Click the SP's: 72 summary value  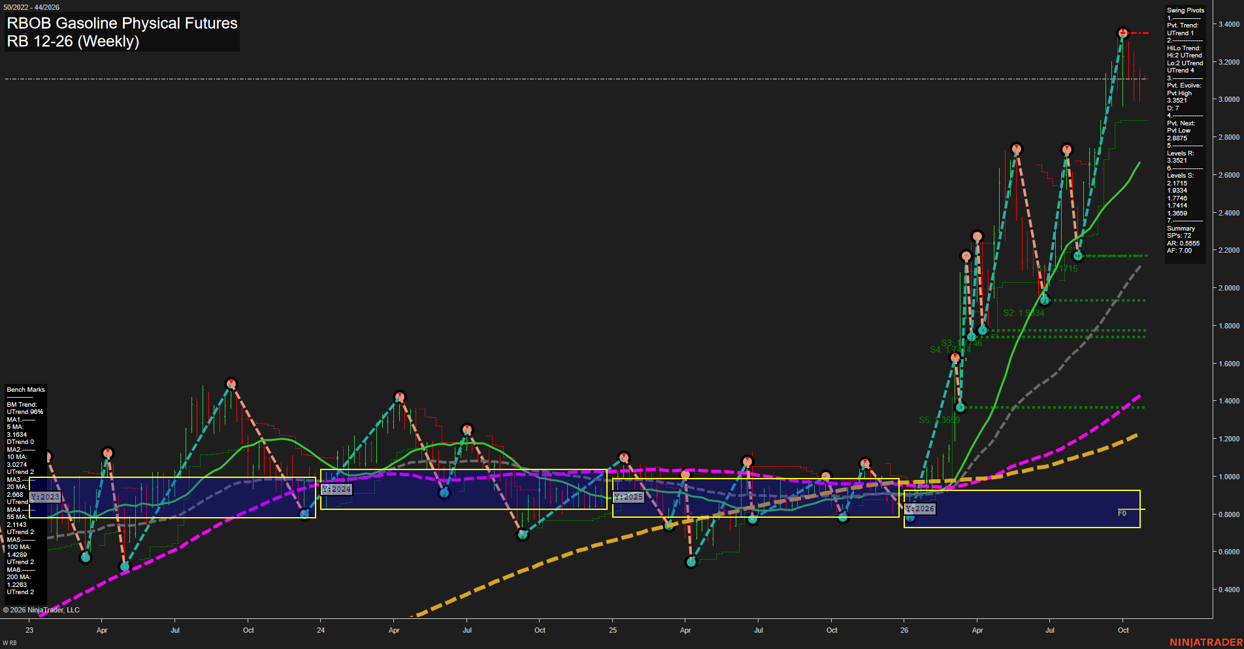[1179, 236]
